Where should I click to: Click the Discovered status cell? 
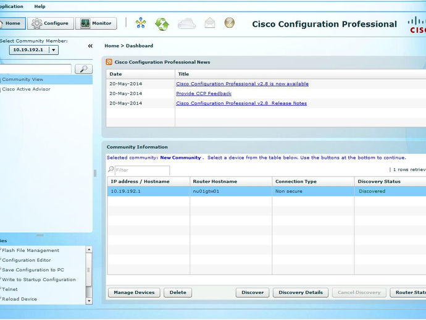[x=390, y=191]
